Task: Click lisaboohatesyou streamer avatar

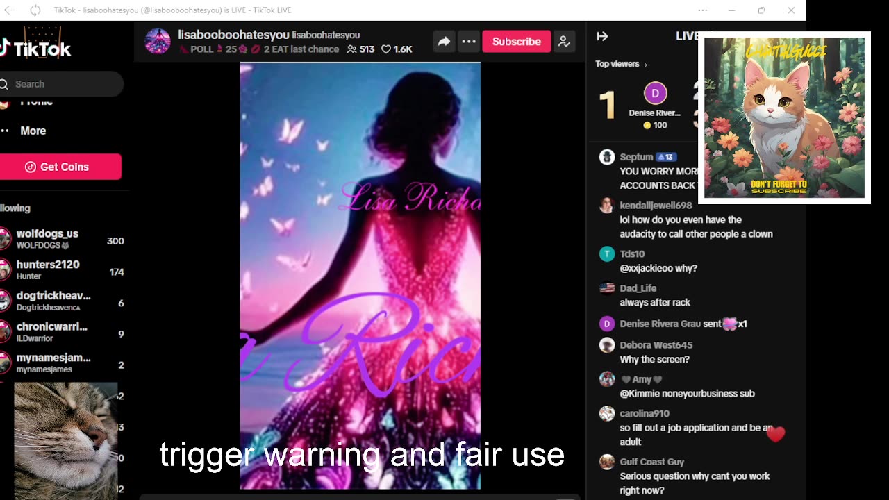Action: pos(158,41)
